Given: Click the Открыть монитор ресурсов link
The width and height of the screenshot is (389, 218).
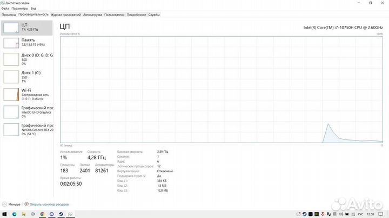Looking at the screenshot, I should (49, 205).
